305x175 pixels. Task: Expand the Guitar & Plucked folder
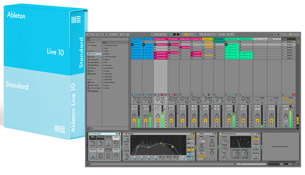click(x=103, y=57)
